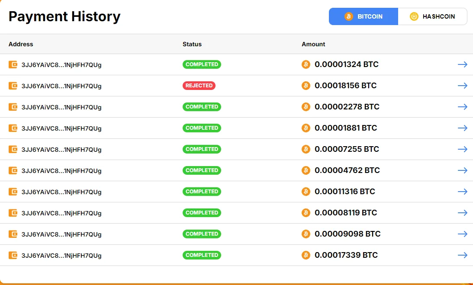The height and width of the screenshot is (285, 473).
Task: Click COMPLETED badge in 0.00002278 BTC row
Action: pos(202,107)
